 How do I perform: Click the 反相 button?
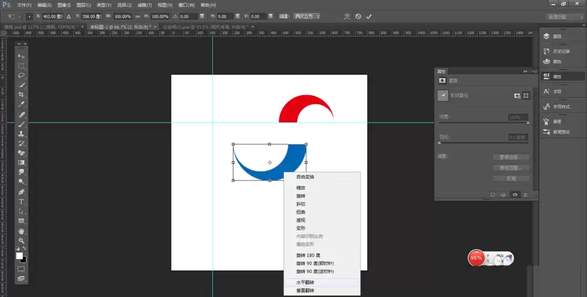point(511,179)
